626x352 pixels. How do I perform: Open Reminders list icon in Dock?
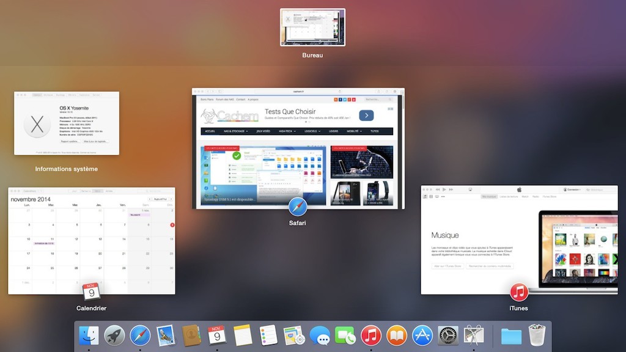(268, 335)
